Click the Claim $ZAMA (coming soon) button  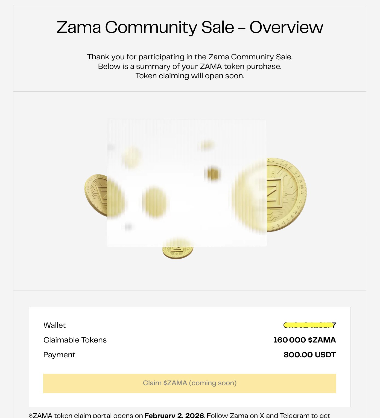point(189,383)
